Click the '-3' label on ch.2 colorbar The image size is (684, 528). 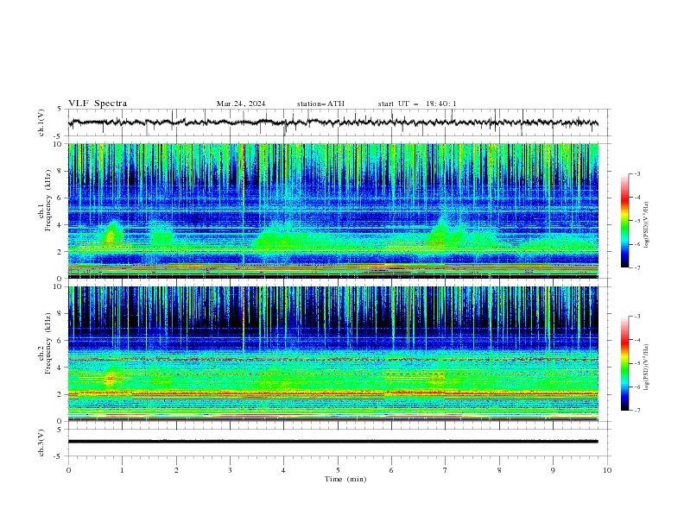coord(636,317)
